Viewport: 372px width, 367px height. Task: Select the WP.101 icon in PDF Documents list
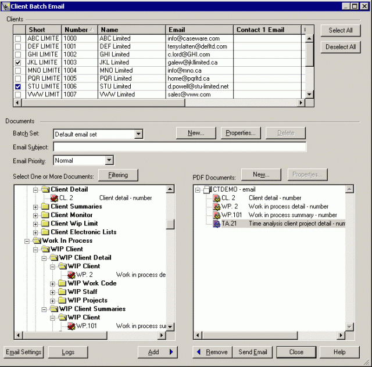[216, 215]
